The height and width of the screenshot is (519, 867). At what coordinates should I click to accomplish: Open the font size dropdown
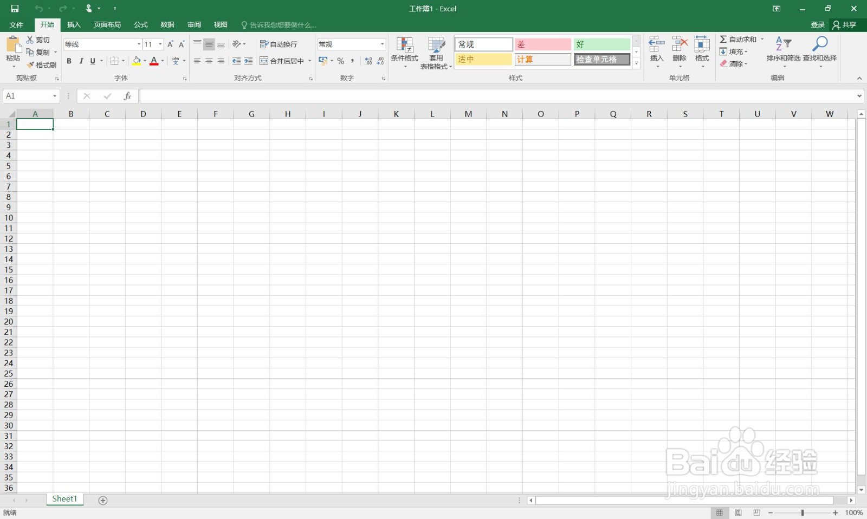coord(160,44)
